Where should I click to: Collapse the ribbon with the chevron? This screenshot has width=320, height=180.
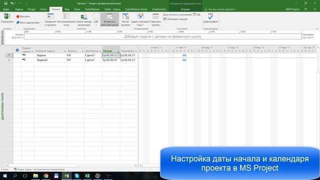pyautogui.click(x=317, y=29)
